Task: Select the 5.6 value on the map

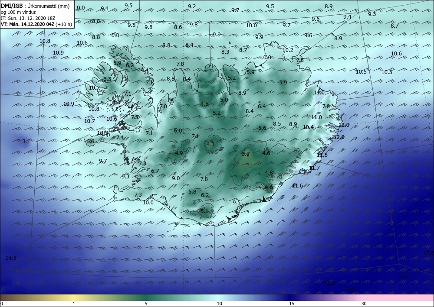Action: [x=262, y=128]
